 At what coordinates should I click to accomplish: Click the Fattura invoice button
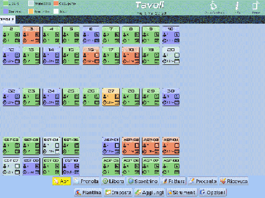point(173,182)
